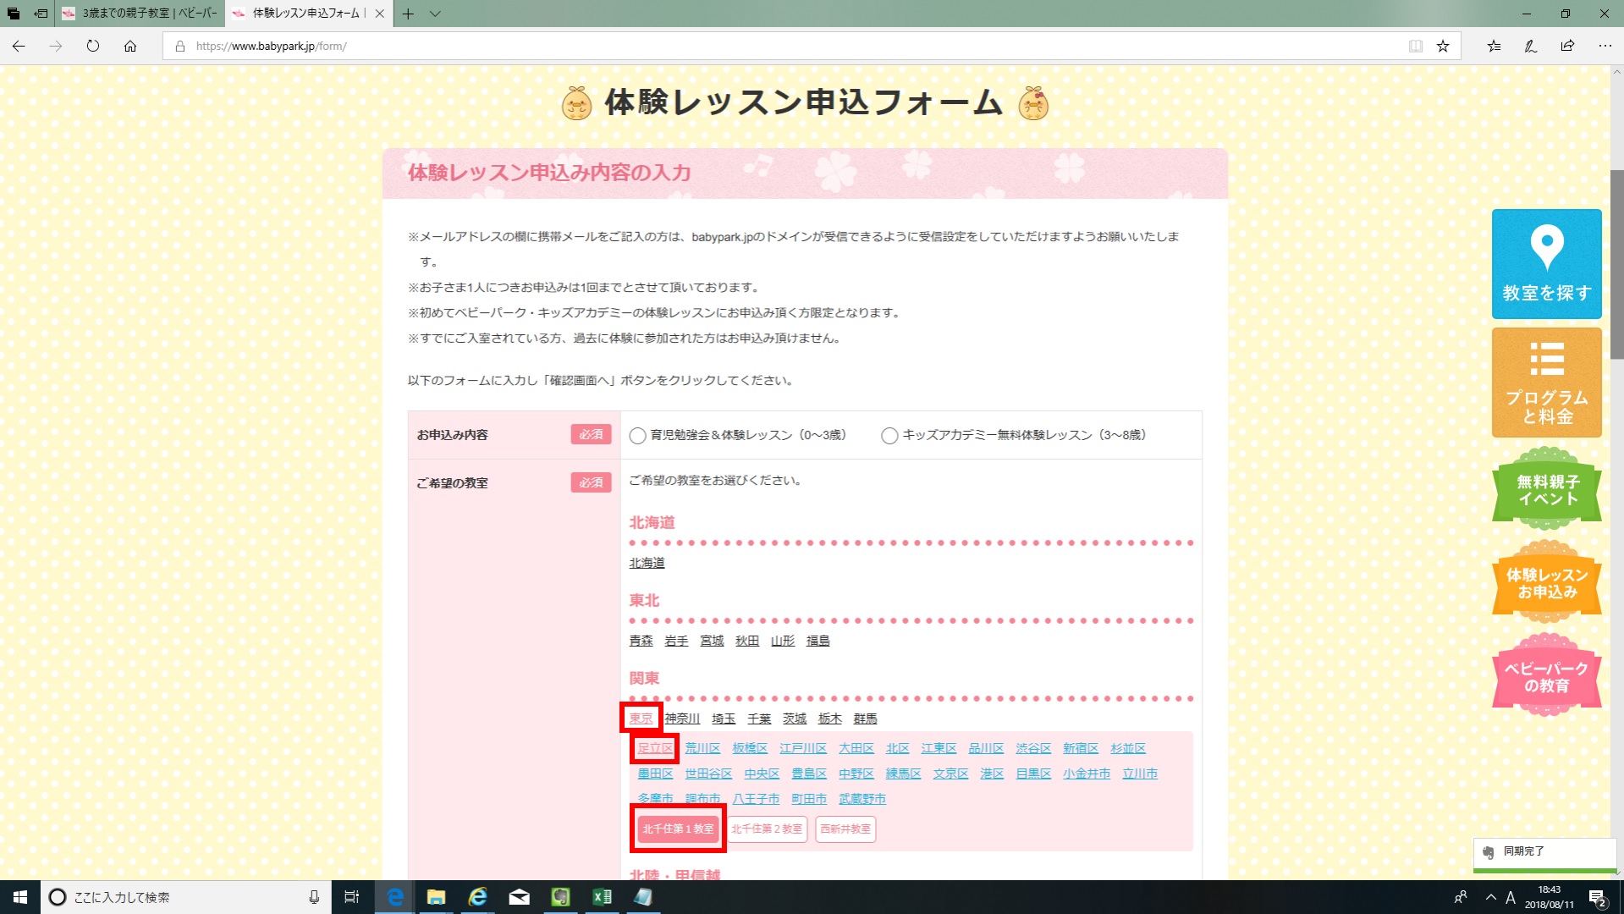Choose the 八王子市 city link
The image size is (1624, 914).
click(756, 799)
